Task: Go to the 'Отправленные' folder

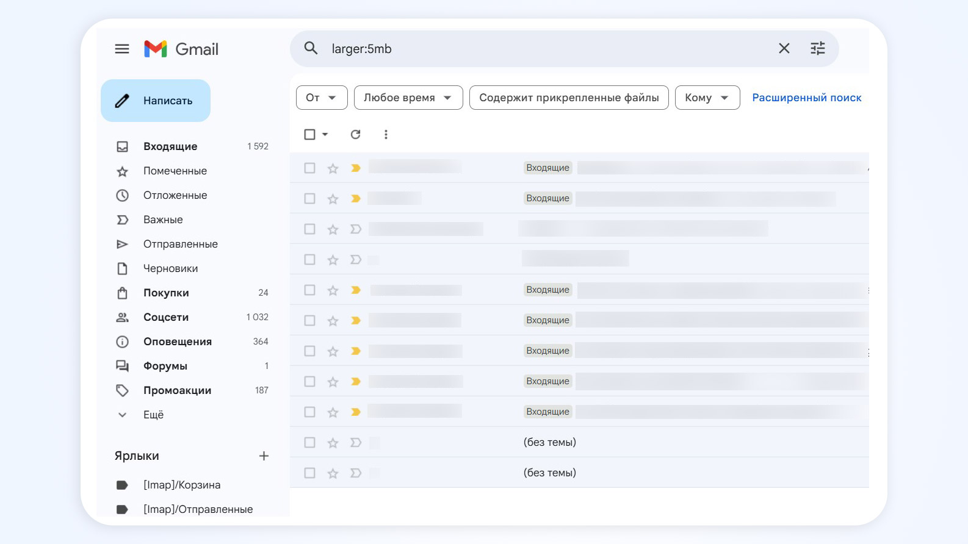Action: click(180, 244)
